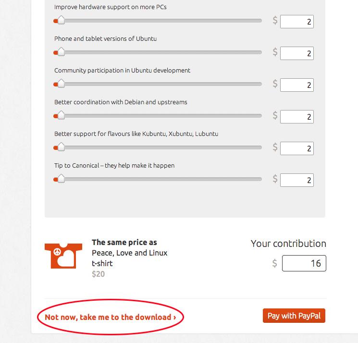
Task: Click the 'Community participation in Ubuntu development' slider handle
Action: 61,84
